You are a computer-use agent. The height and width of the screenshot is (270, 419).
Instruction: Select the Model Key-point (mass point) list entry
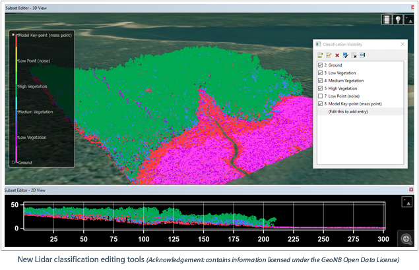[355, 104]
